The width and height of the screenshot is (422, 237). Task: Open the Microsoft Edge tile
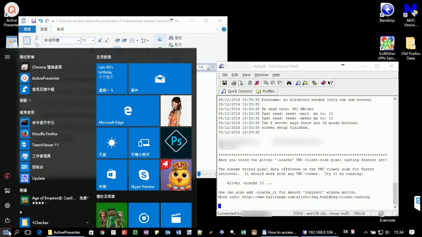point(128,111)
